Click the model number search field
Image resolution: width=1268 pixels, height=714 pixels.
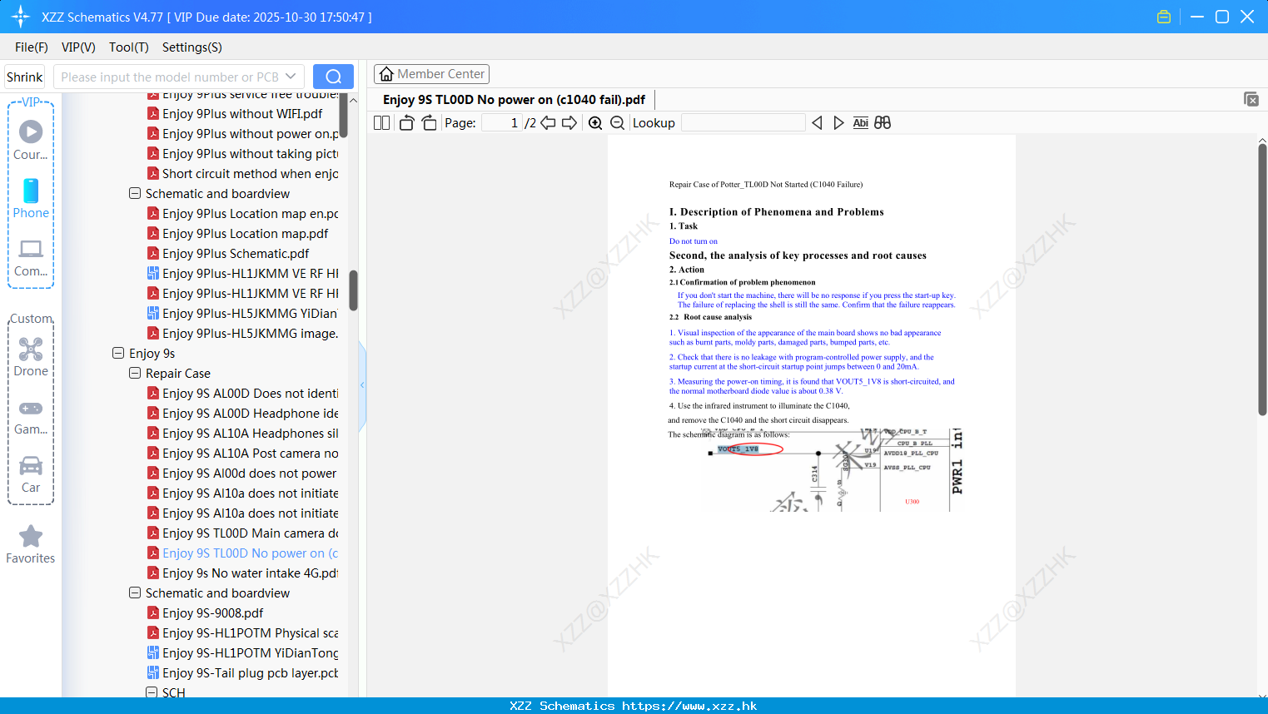tap(169, 77)
